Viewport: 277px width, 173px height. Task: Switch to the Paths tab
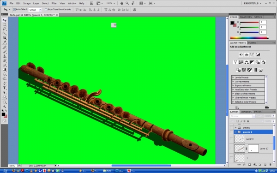pos(258,112)
